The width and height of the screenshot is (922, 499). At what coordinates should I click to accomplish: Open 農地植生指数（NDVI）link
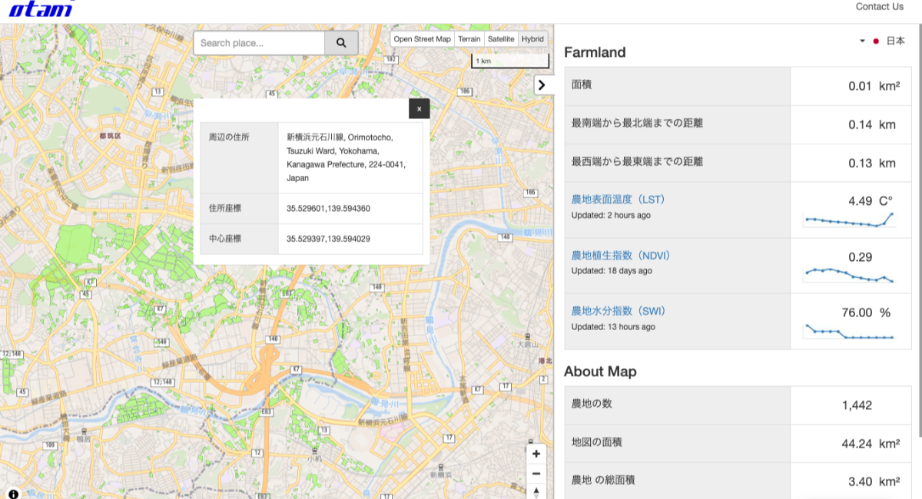tap(619, 256)
